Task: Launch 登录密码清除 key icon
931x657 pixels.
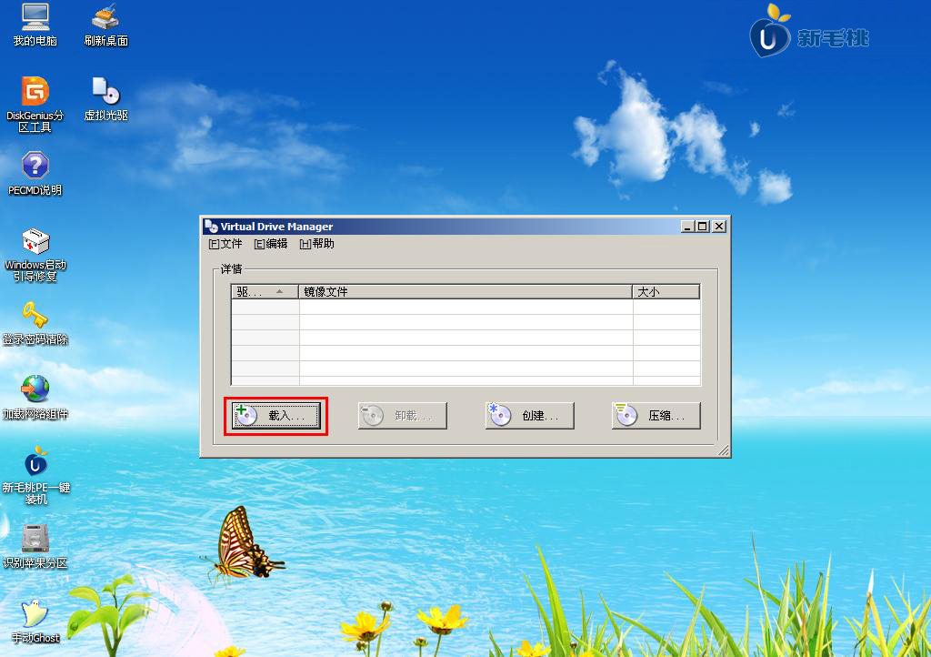Action: pos(35,316)
